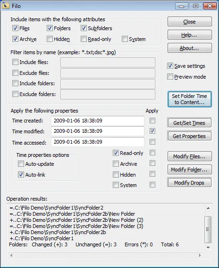Check Apply box for Time accessed
219x268 pixels.
point(152,142)
